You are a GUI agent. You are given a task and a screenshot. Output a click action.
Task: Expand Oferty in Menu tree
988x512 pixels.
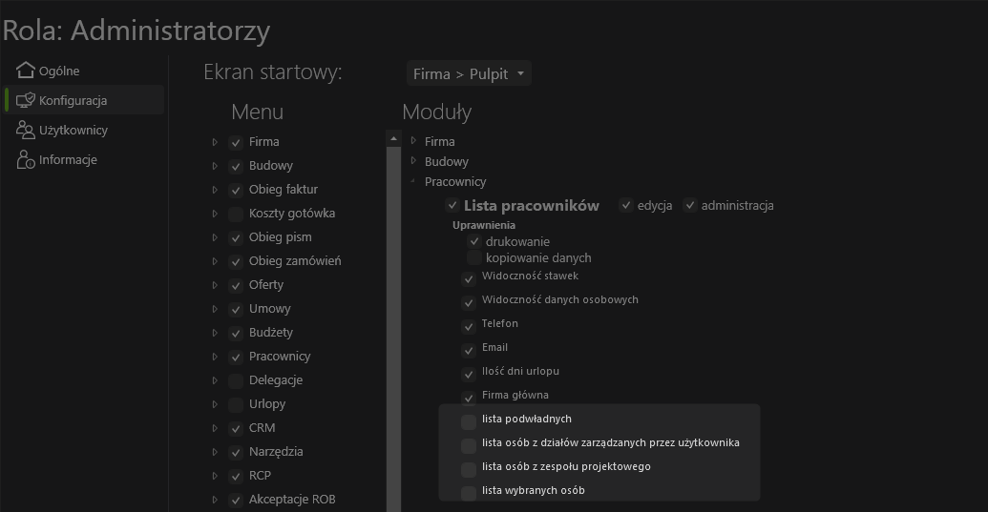pyautogui.click(x=215, y=286)
